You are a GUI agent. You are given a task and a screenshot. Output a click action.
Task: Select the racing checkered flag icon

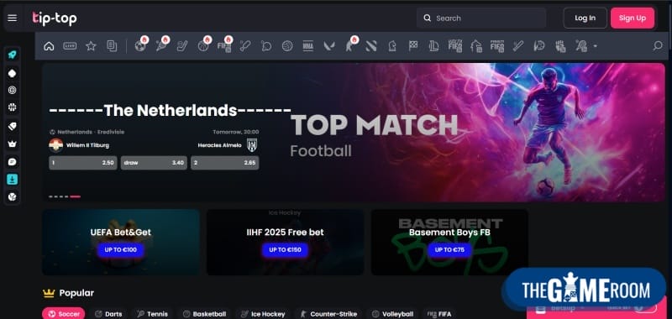413,46
